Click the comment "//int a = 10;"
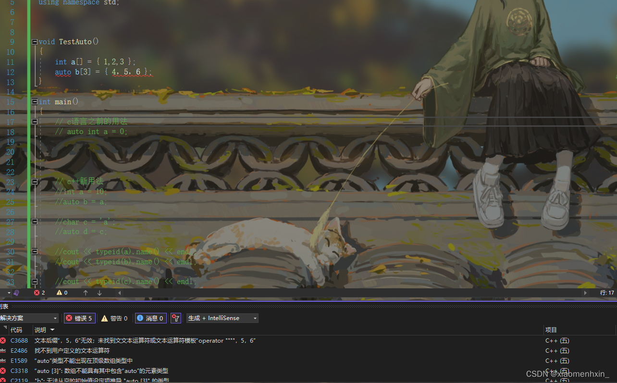The width and height of the screenshot is (617, 383). click(x=81, y=192)
